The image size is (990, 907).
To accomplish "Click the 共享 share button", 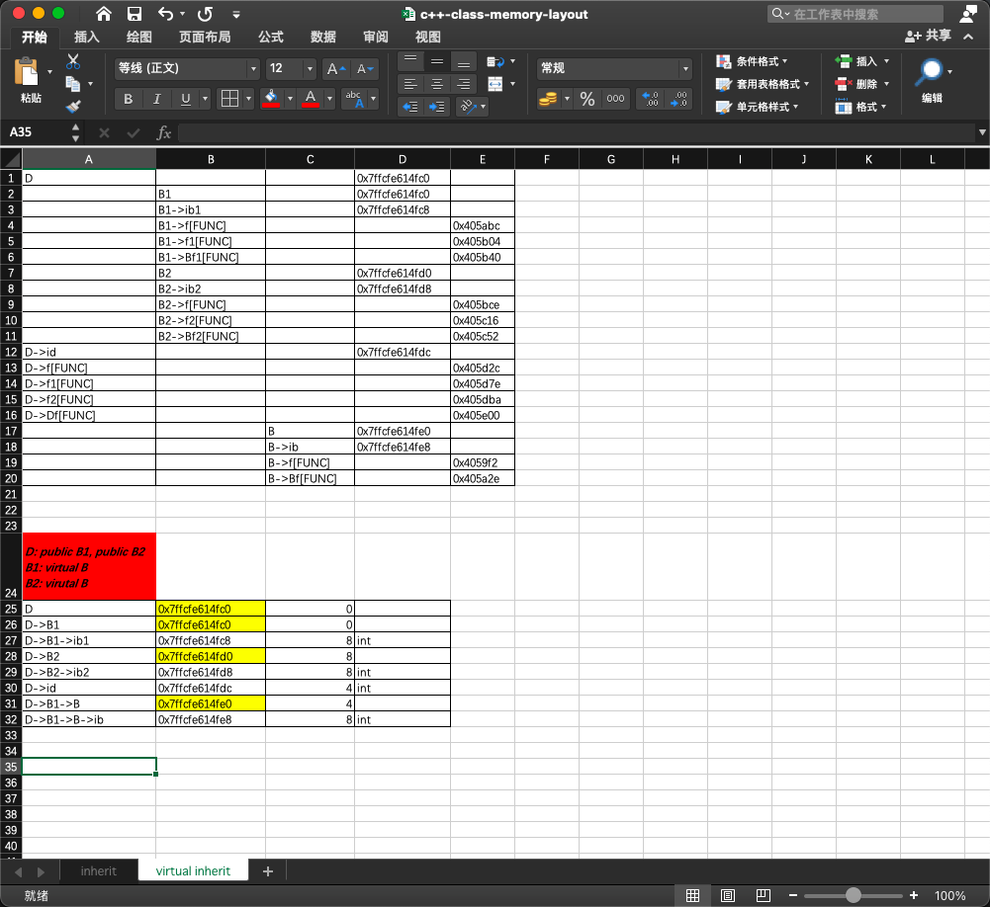I will 928,36.
